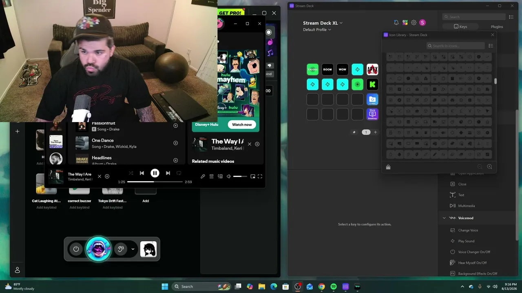Select the Show Desktop key
This screenshot has width=522, height=293.
pos(372,114)
